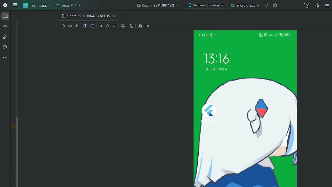Image resolution: width=332 pixels, height=187 pixels.
Task: Click the Android Studio logo icon
Action: 5,5
